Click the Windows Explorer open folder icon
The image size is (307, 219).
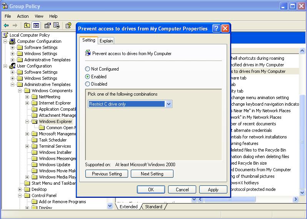click(35, 121)
